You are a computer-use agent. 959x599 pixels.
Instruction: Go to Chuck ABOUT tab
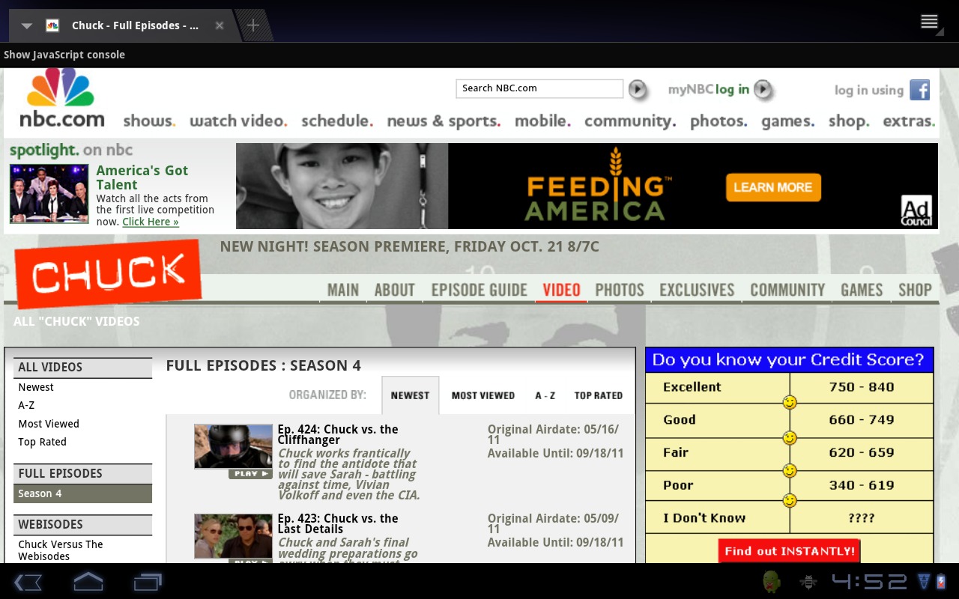[x=395, y=290]
